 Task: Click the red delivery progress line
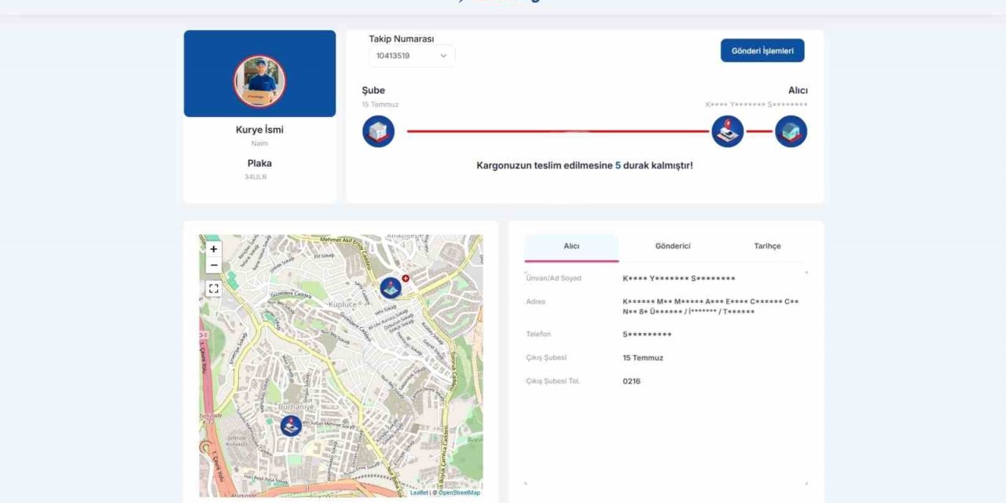(x=558, y=131)
